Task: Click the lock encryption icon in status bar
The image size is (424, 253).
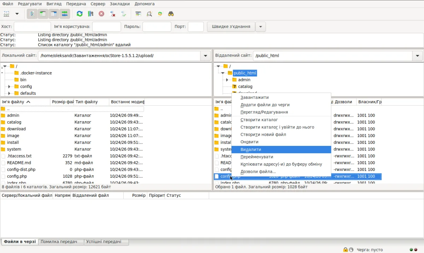Action: (346, 249)
